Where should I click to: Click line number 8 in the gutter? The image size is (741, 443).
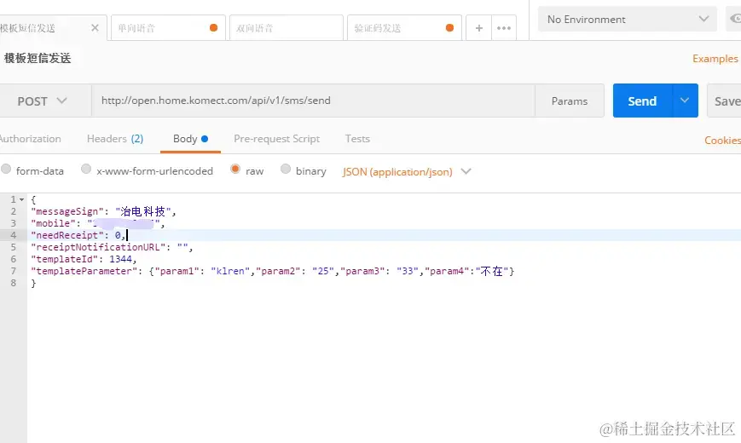[14, 283]
